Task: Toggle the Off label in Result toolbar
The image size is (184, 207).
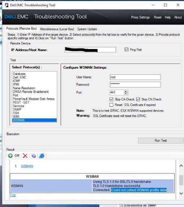Action: pos(17,156)
